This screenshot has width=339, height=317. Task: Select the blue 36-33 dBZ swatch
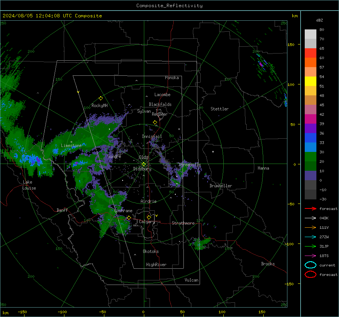pos(310,138)
